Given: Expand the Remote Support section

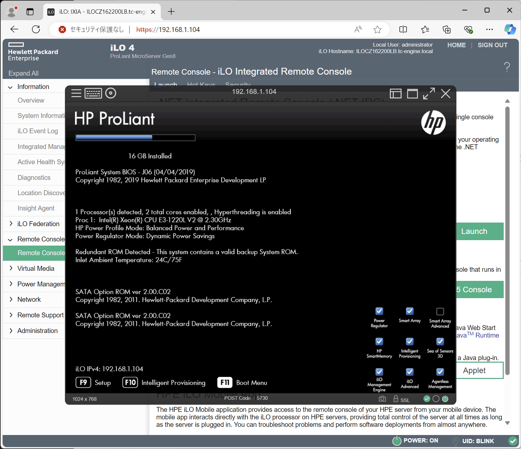Looking at the screenshot, I should pyautogui.click(x=10, y=315).
